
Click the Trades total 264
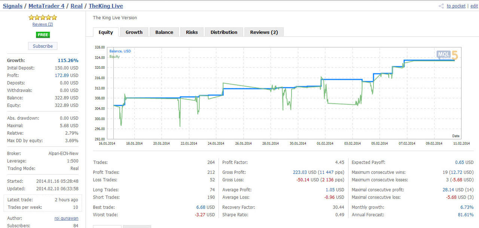[211, 162]
